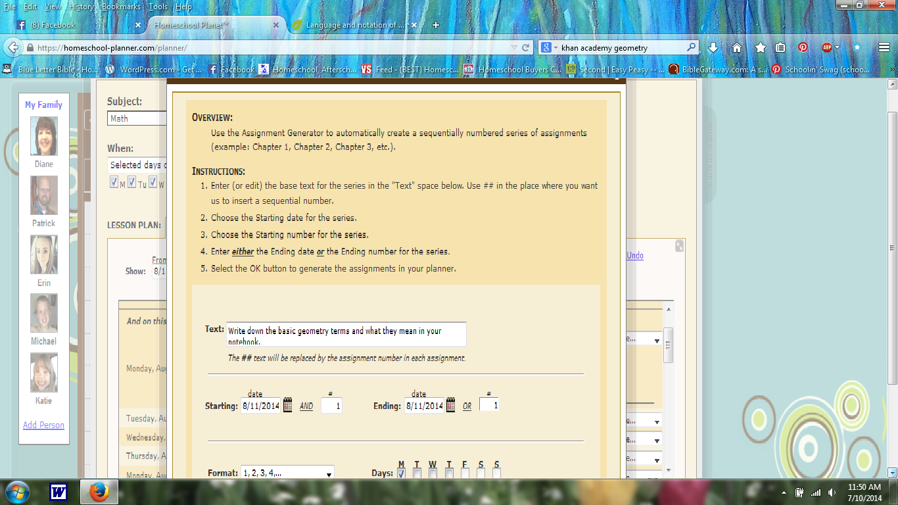Open the Starting date calendar picker
The height and width of the screenshot is (505, 898).
point(287,405)
